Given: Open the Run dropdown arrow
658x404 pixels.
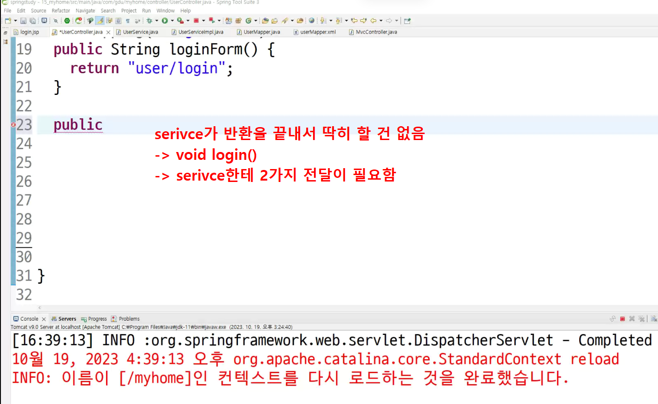Looking at the screenshot, I should coord(172,21).
